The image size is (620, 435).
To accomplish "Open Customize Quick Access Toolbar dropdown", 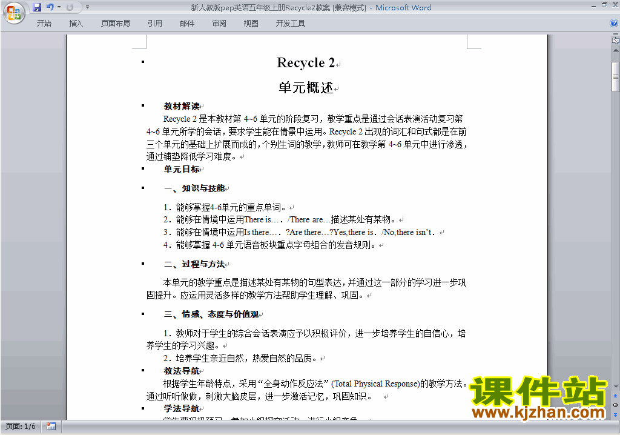I will tap(87, 7).
